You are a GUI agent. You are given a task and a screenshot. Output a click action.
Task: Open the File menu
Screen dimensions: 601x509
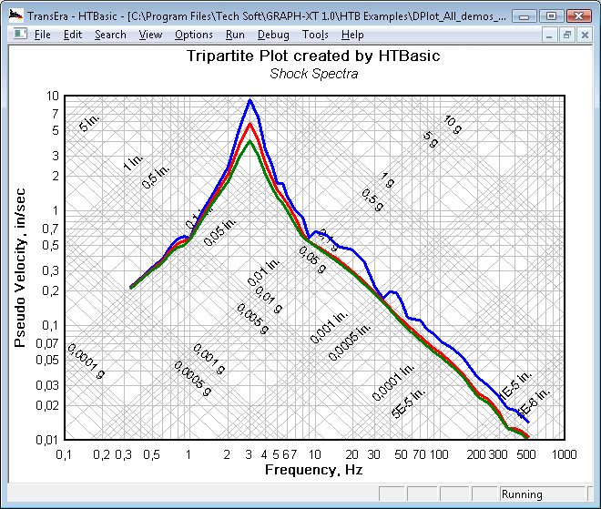point(42,35)
